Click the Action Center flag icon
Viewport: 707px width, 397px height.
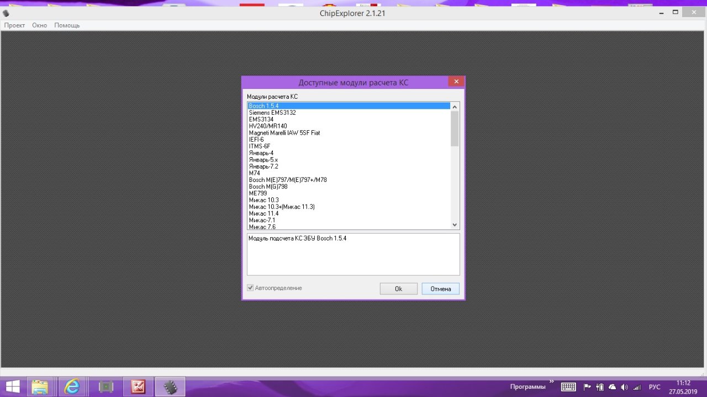click(x=587, y=387)
